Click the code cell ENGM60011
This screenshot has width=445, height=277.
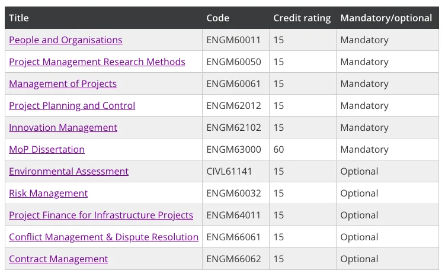(x=233, y=40)
